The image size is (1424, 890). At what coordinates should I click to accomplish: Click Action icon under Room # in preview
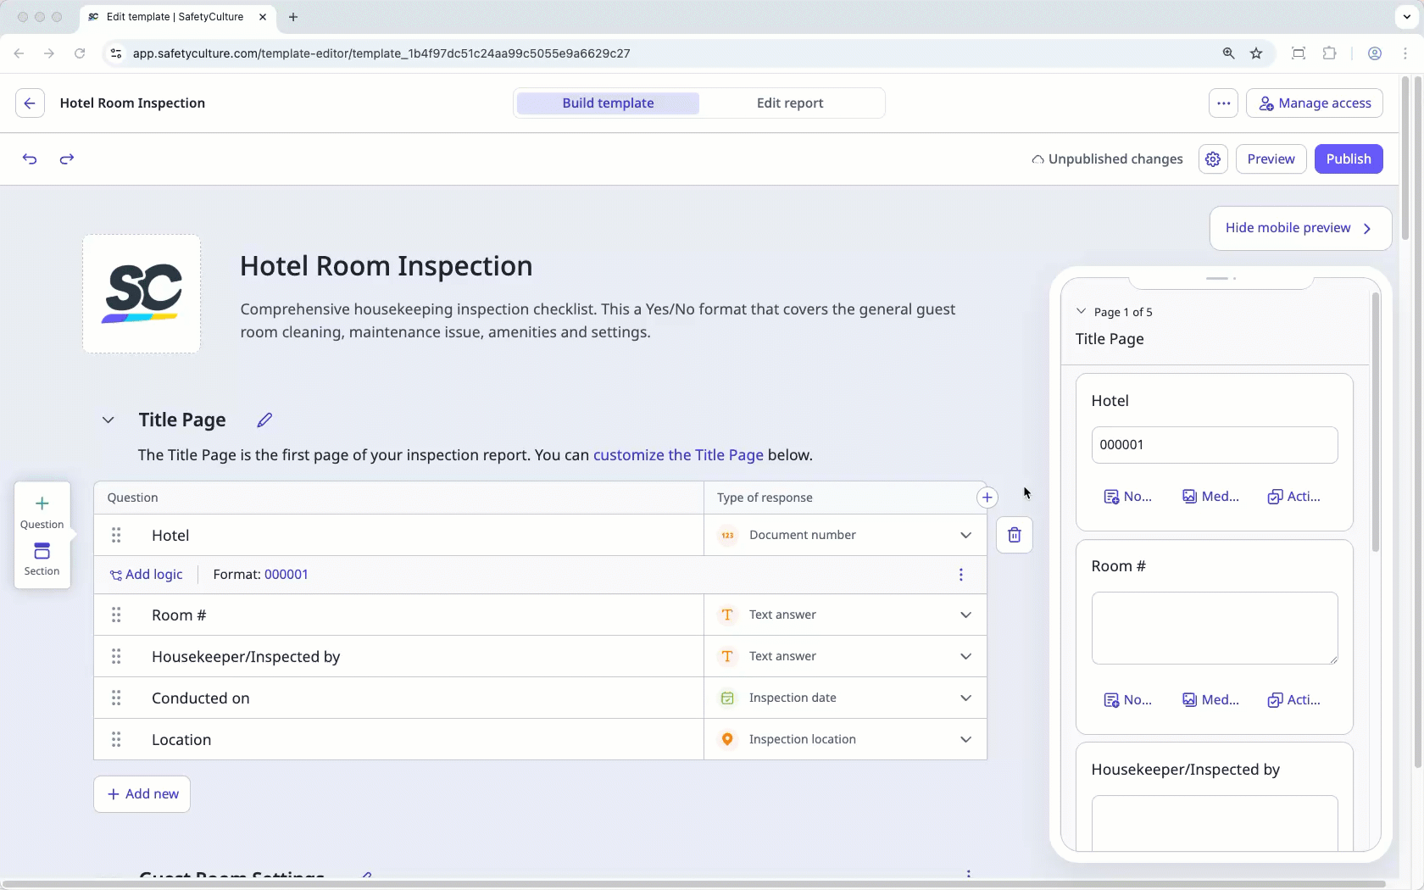point(1293,700)
